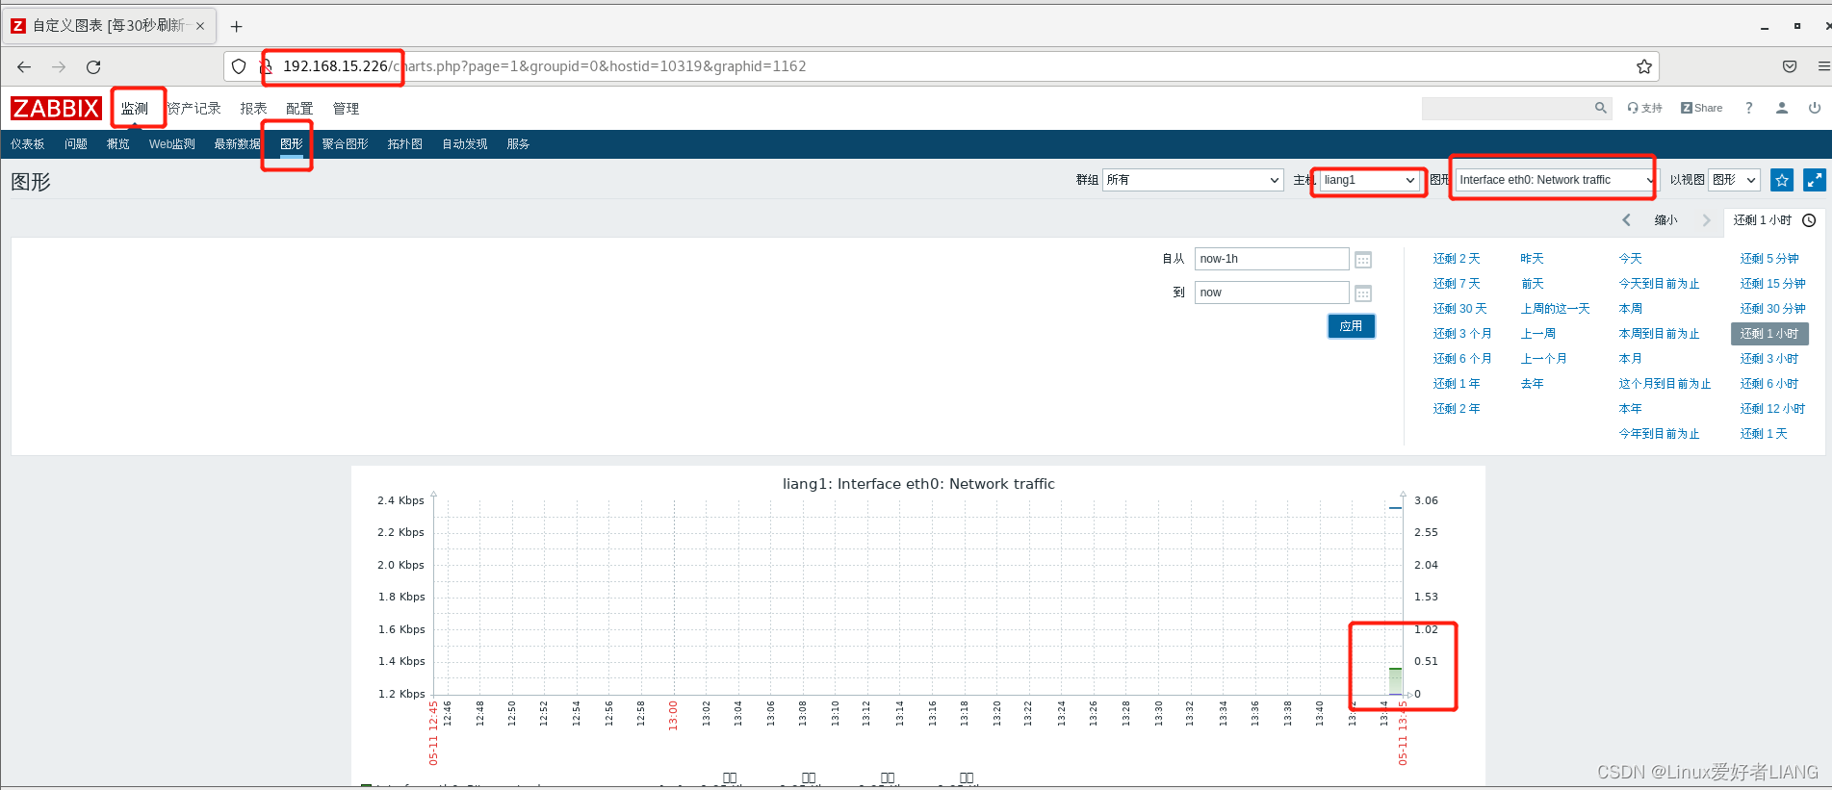Open the calendar picker for 自从 field
The width and height of the screenshot is (1832, 790).
pyautogui.click(x=1363, y=260)
